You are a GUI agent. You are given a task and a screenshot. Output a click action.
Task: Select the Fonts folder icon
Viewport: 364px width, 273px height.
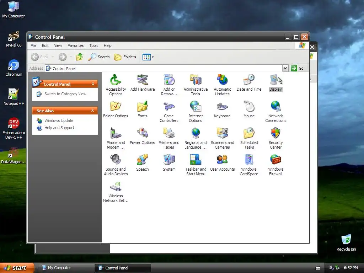pos(142,107)
